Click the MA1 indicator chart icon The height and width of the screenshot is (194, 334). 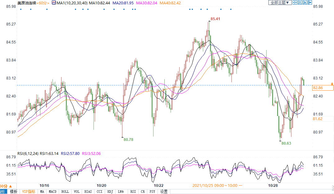coord(54,3)
